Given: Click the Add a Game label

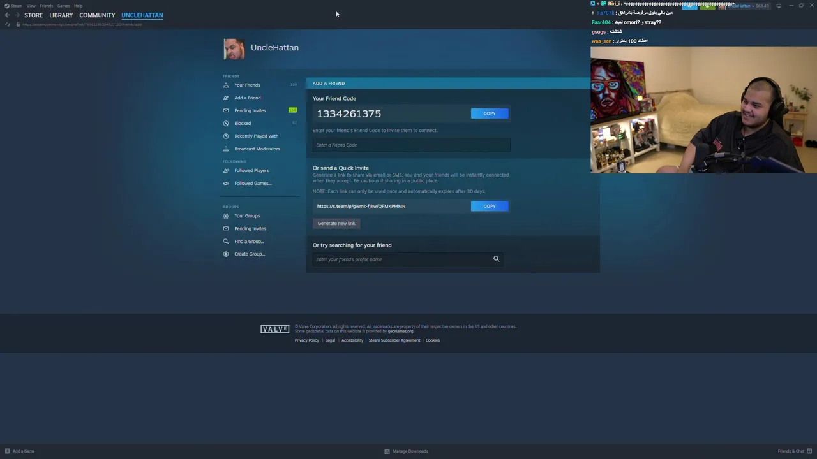Looking at the screenshot, I should pyautogui.click(x=24, y=451).
